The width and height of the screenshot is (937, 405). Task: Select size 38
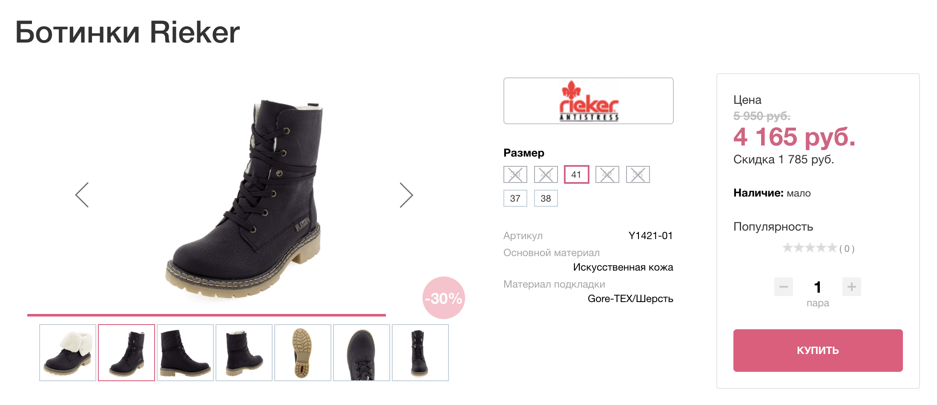pyautogui.click(x=546, y=198)
